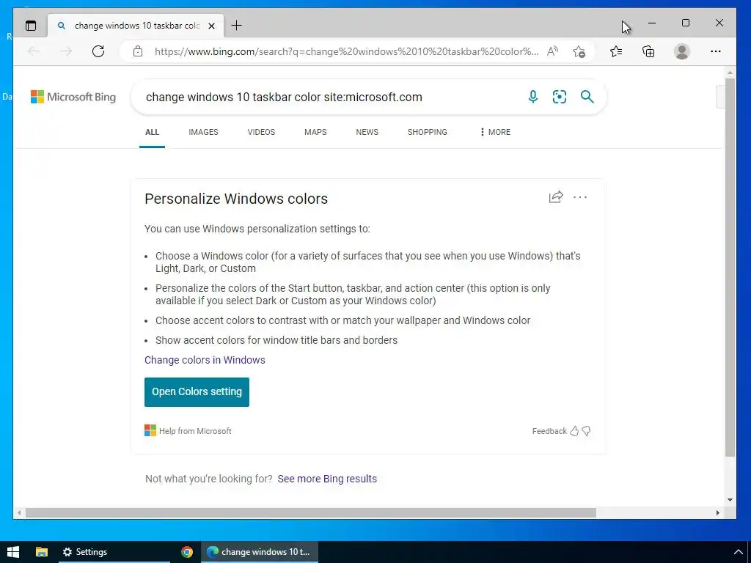
Task: Open a new browser tab
Action: (x=236, y=26)
